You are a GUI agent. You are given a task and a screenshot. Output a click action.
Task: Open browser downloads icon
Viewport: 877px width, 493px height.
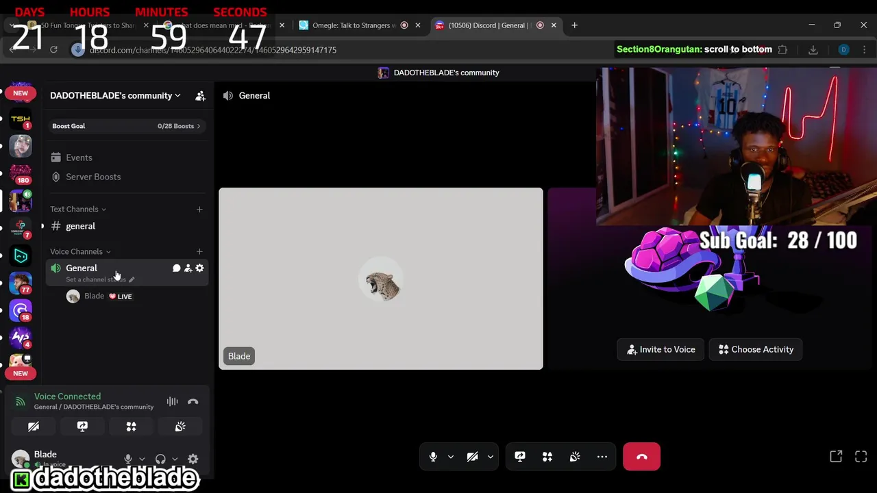click(813, 50)
